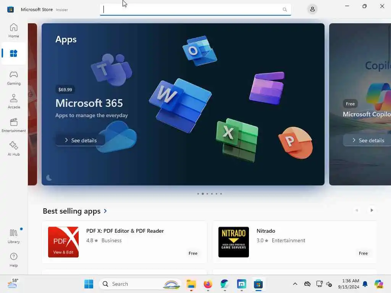Image resolution: width=391 pixels, height=293 pixels.
Task: Open the Nitrado app thumbnail
Action: [234, 242]
